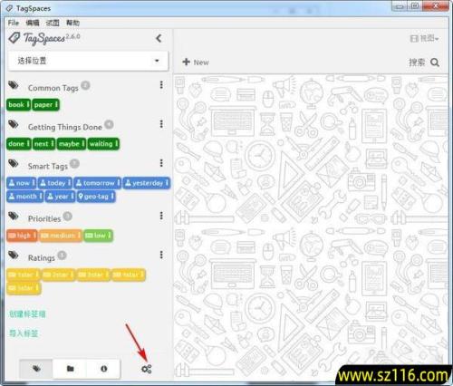Click the New button with plus sign
Image resolution: width=453 pixels, height=386 pixels.
[x=196, y=63]
